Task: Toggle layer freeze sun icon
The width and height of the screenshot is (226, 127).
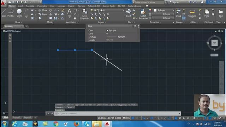Action: [x=95, y=10]
